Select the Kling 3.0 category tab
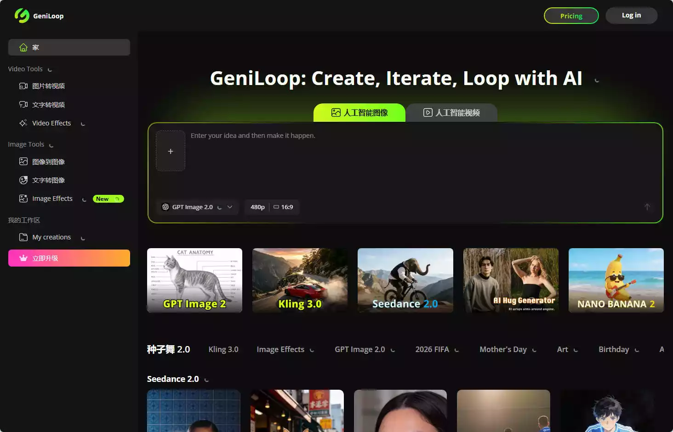The image size is (673, 432). [223, 349]
